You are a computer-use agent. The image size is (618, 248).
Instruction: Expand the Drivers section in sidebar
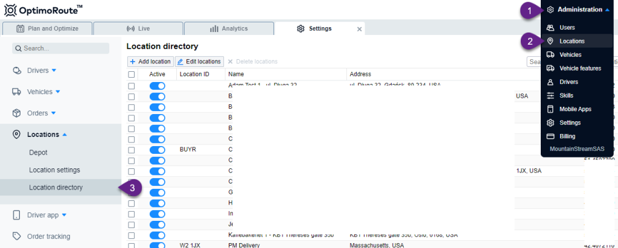[54, 71]
